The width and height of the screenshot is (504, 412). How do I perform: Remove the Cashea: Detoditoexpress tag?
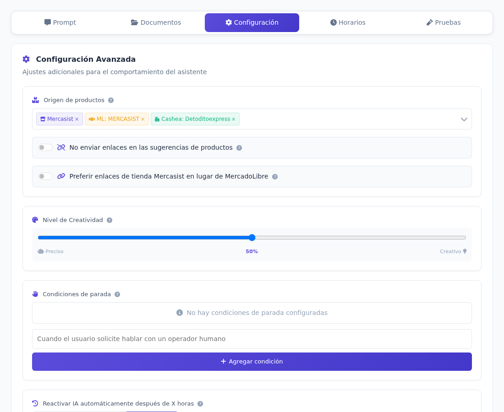pos(234,119)
